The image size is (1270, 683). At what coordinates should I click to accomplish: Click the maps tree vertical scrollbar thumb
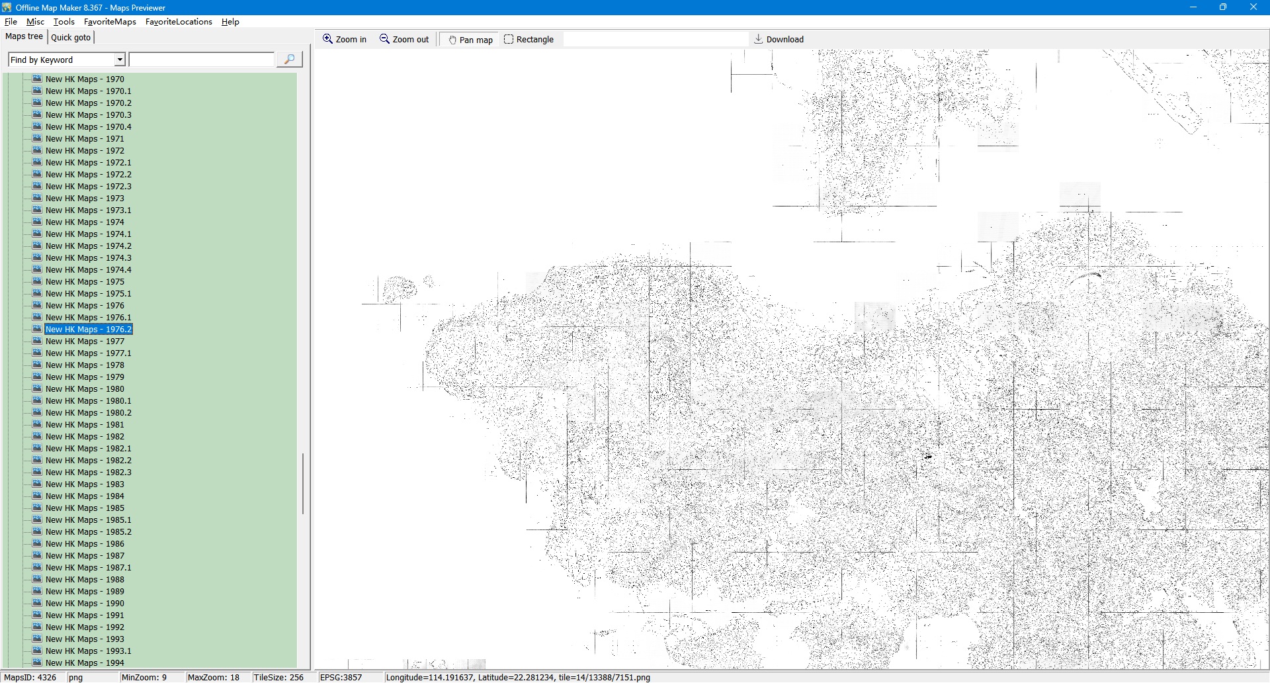tap(303, 483)
